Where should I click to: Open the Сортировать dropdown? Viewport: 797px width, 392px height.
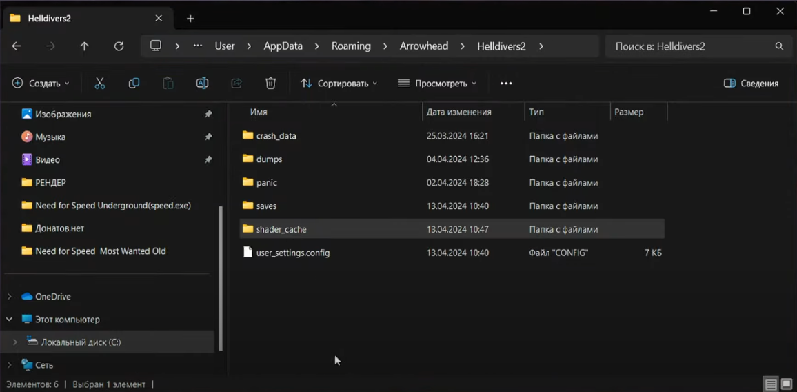339,83
